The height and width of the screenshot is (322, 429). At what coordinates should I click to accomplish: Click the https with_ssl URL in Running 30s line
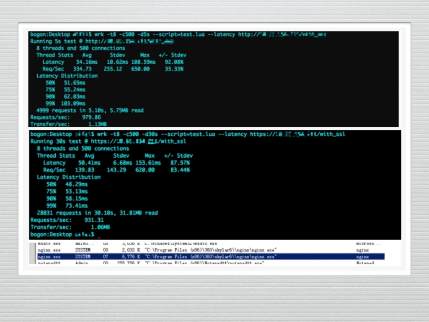pos(138,141)
